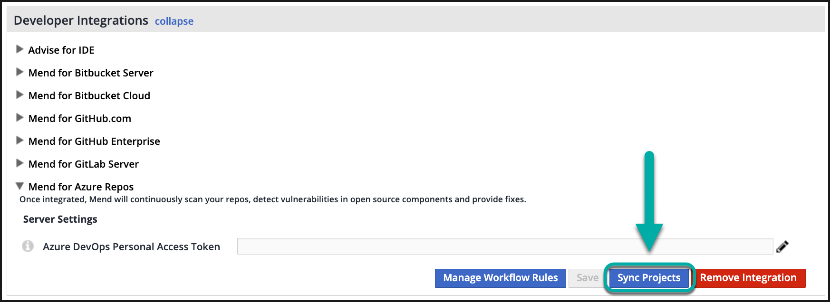
Task: Expand Mend for Bitbucket Cloud section
Action: click(19, 94)
